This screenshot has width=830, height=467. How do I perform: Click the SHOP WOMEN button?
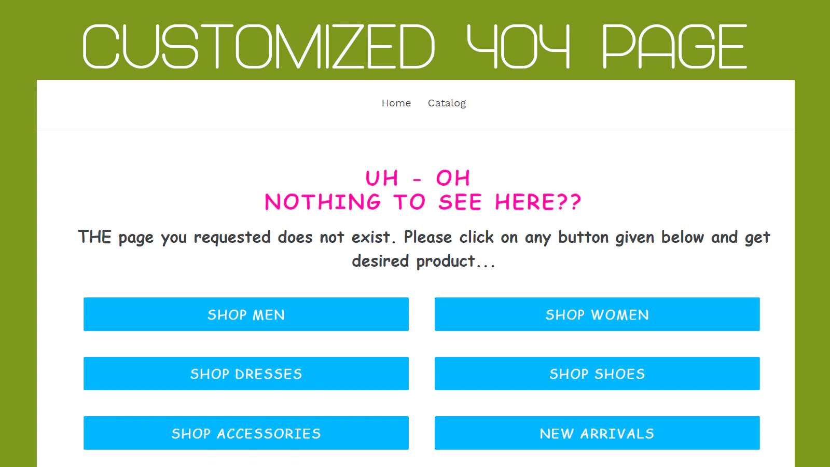click(x=597, y=314)
